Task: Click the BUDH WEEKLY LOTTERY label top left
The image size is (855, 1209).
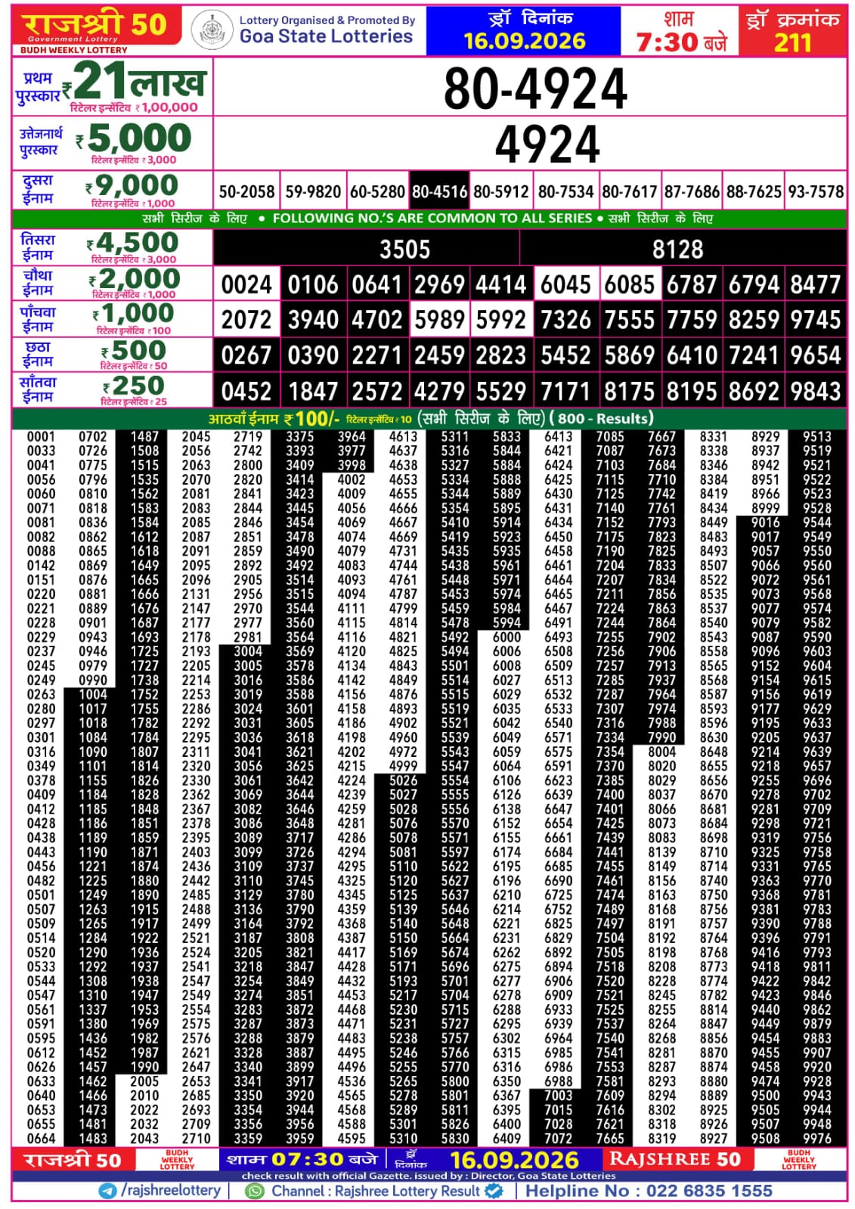Action: point(74,50)
